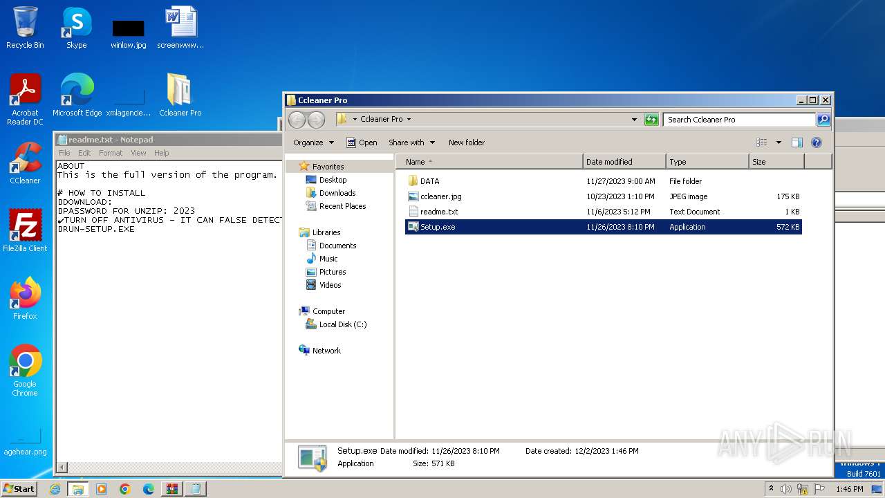Click the Chrome icon in the taskbar
This screenshot has width=885, height=498.
coord(125,489)
